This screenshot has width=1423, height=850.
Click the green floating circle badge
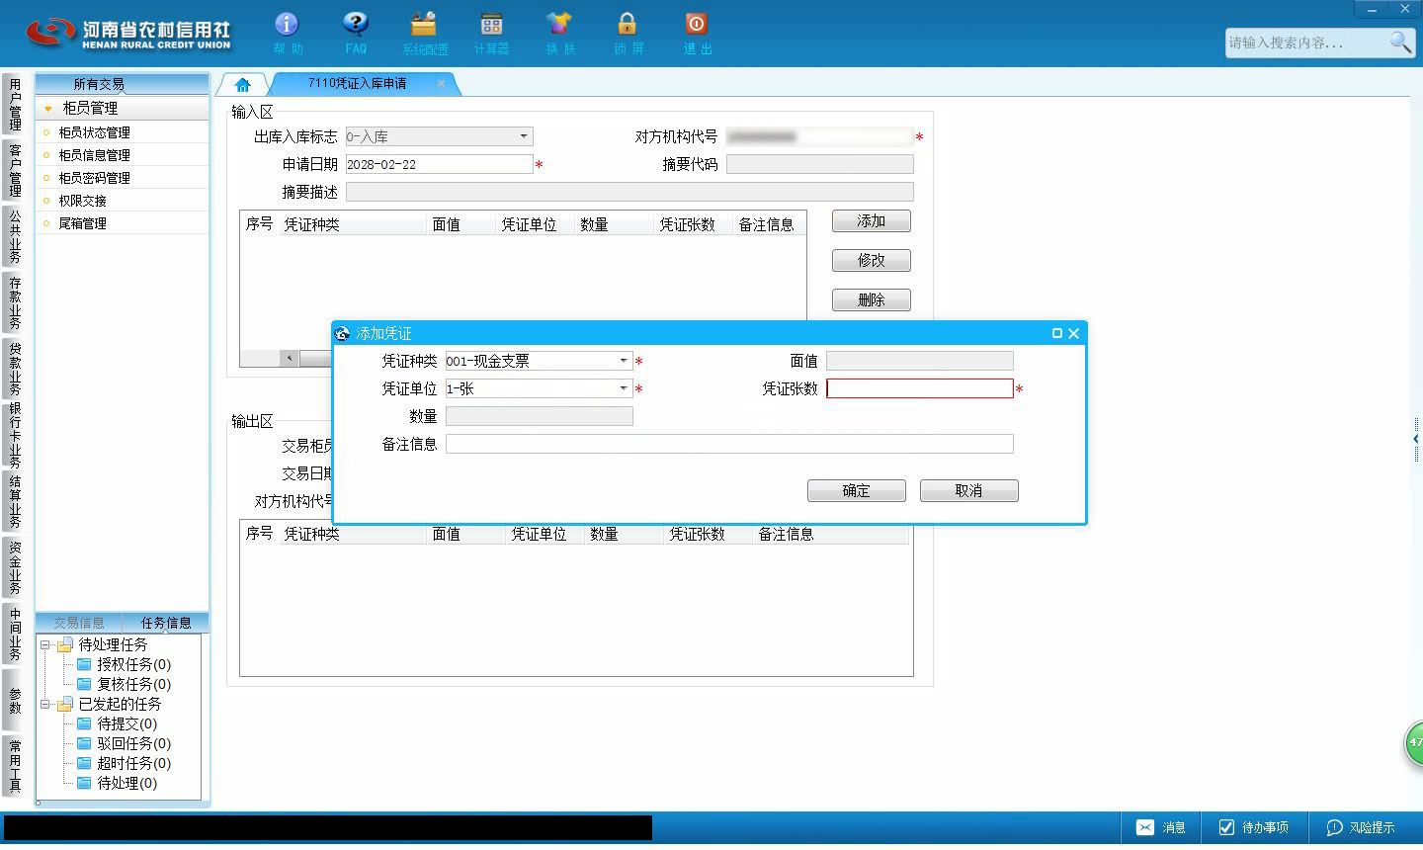(x=1414, y=742)
